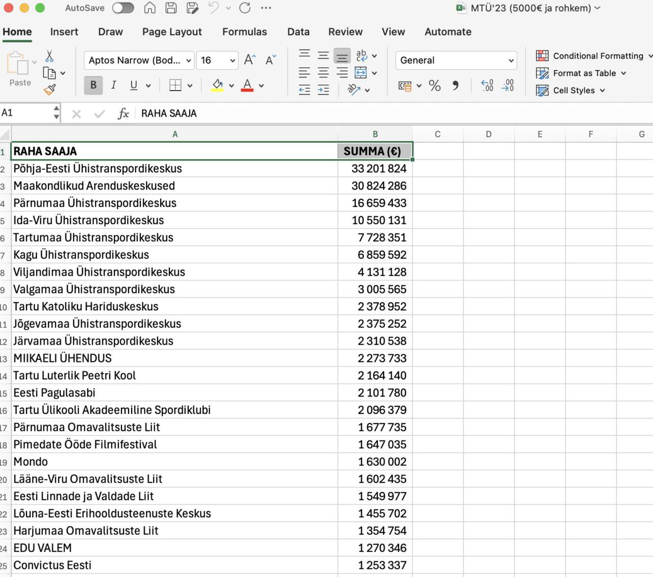Open Conditional Formatting menu

coord(594,56)
